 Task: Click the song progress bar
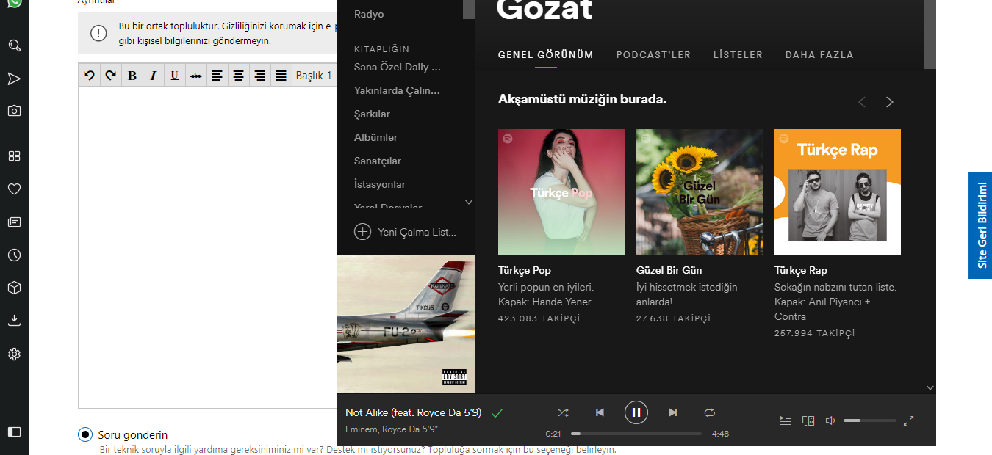tap(636, 434)
